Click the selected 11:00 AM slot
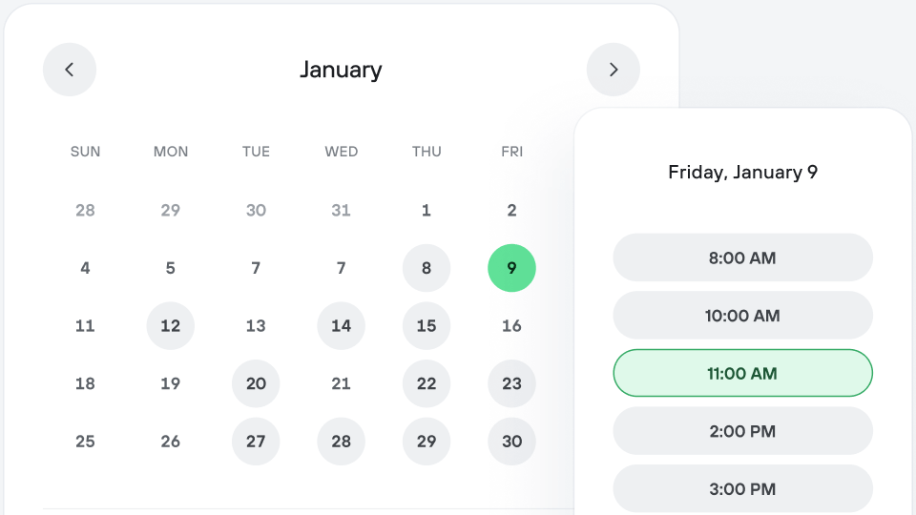 pos(742,373)
